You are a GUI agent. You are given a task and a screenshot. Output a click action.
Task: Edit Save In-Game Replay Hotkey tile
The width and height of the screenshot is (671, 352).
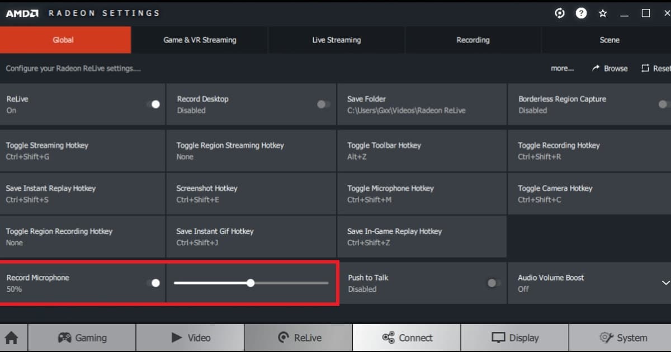[422, 237]
